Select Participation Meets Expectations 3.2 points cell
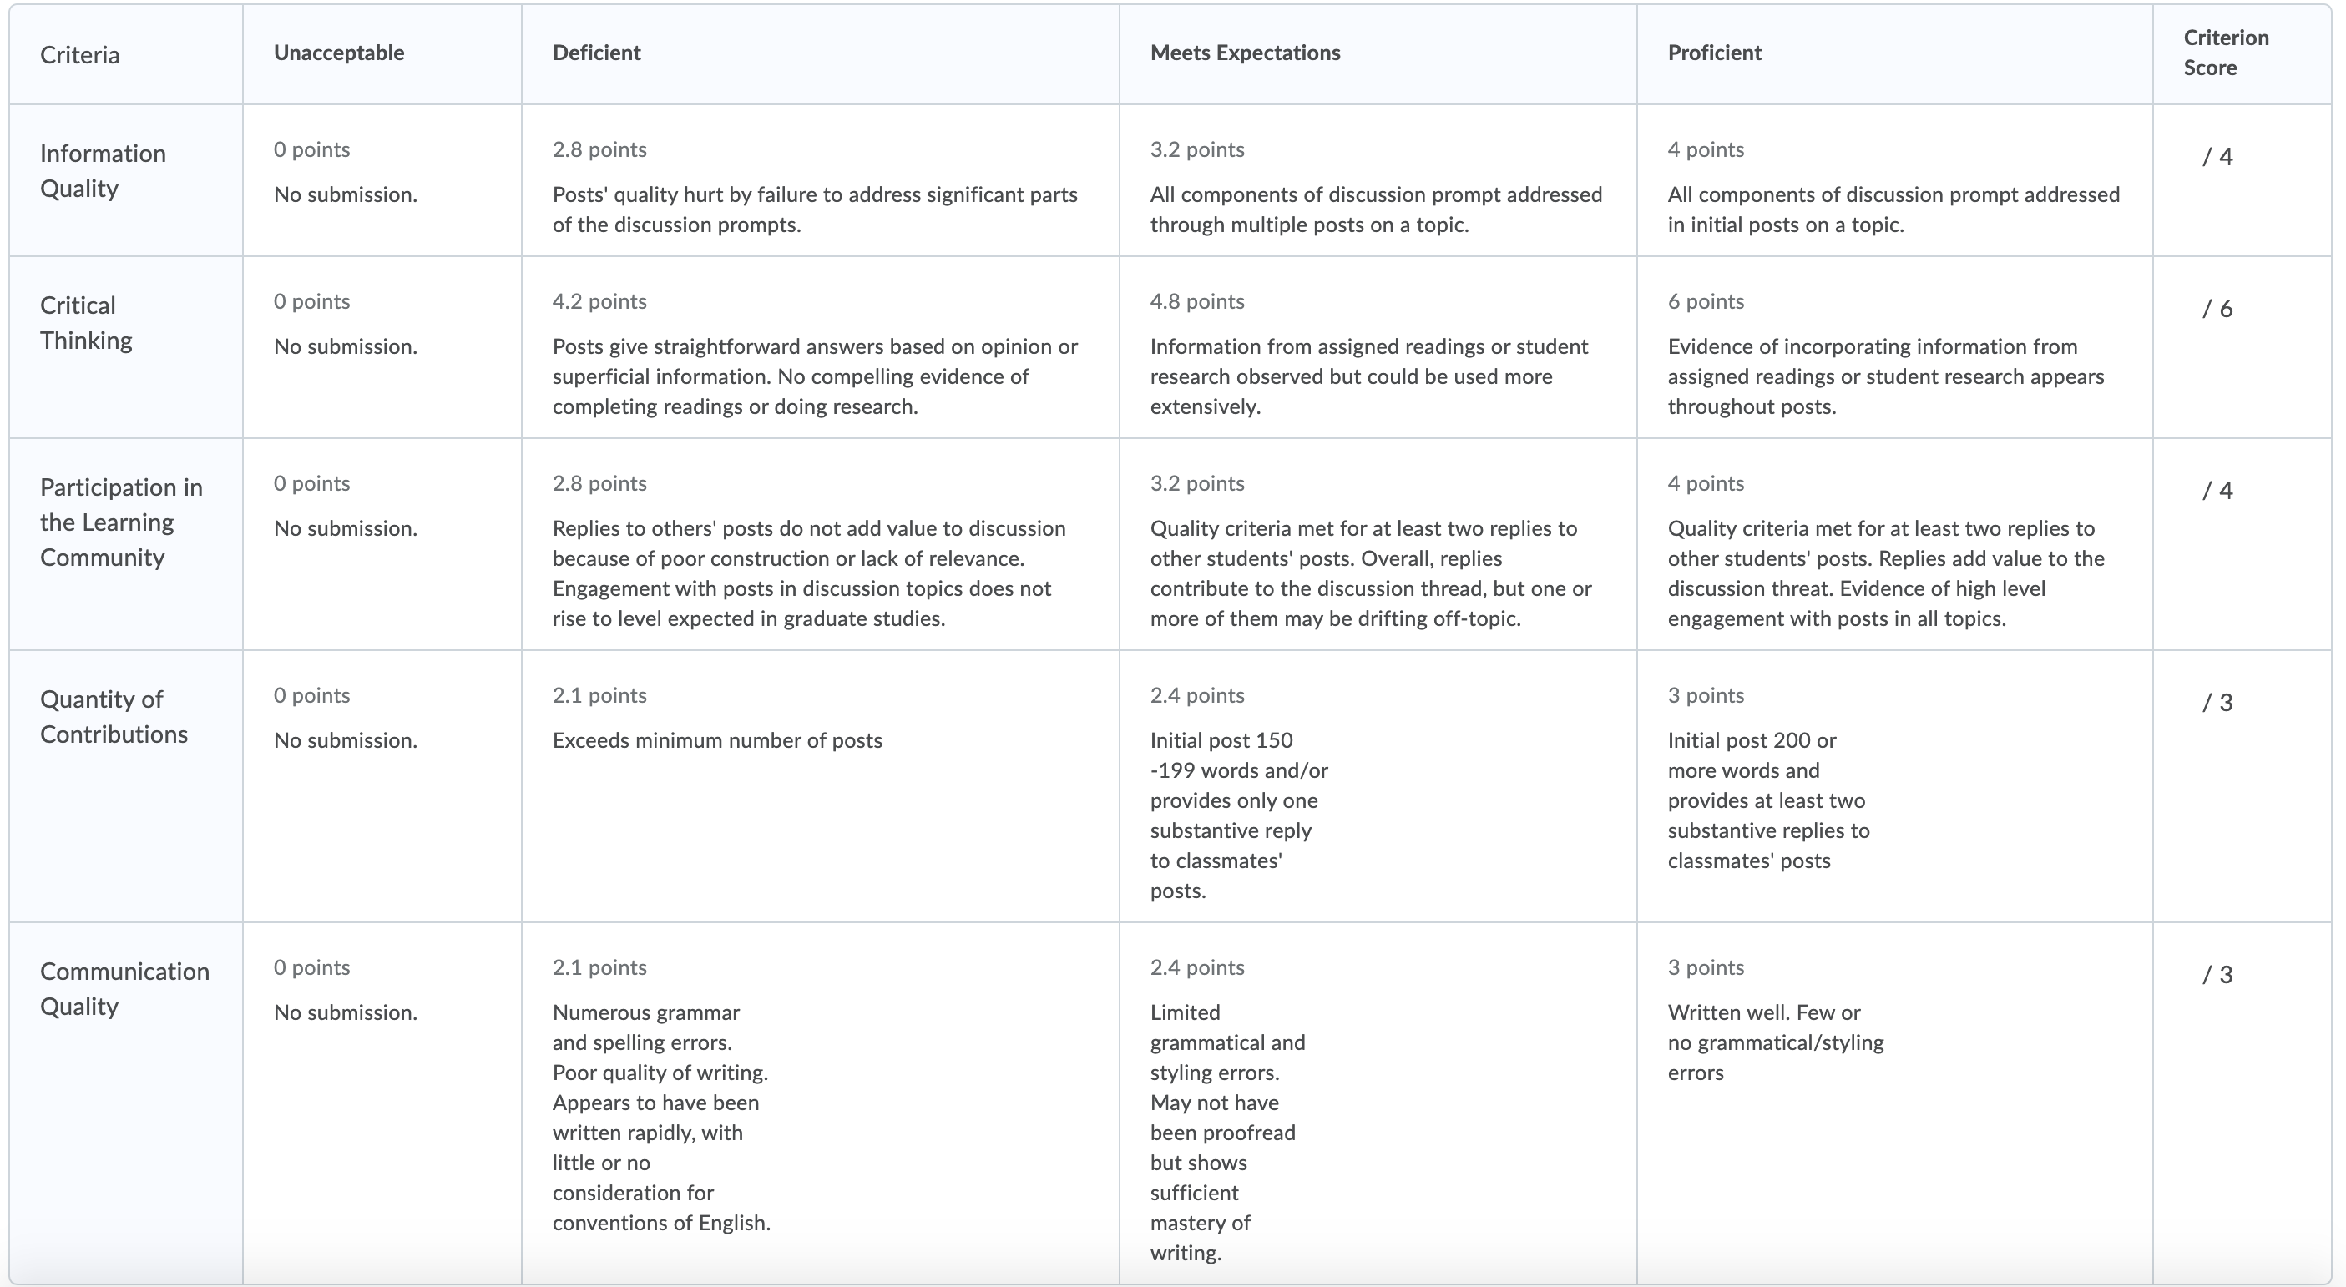2346x1287 pixels. point(1378,544)
